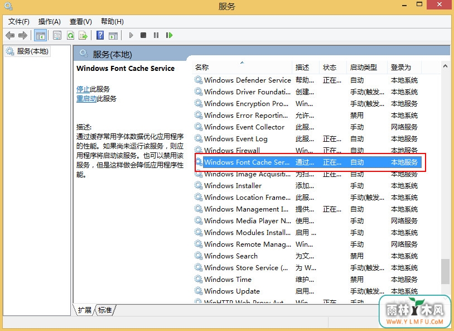The height and width of the screenshot is (331, 454).
Task: Toggle the show/hide action pane icon
Action: (x=113, y=35)
